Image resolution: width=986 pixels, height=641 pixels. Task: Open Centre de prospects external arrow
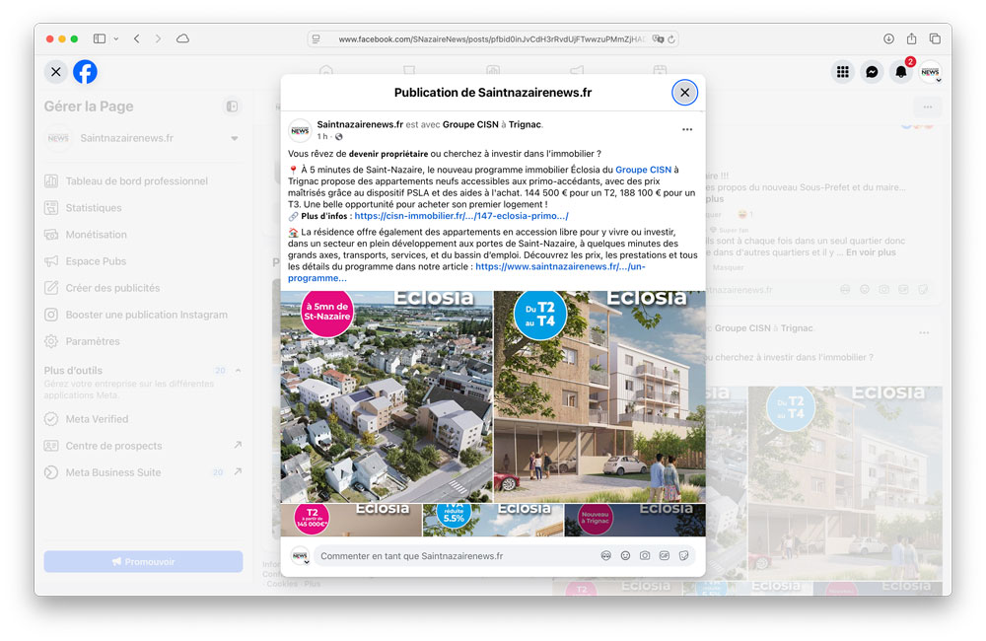coord(238,445)
